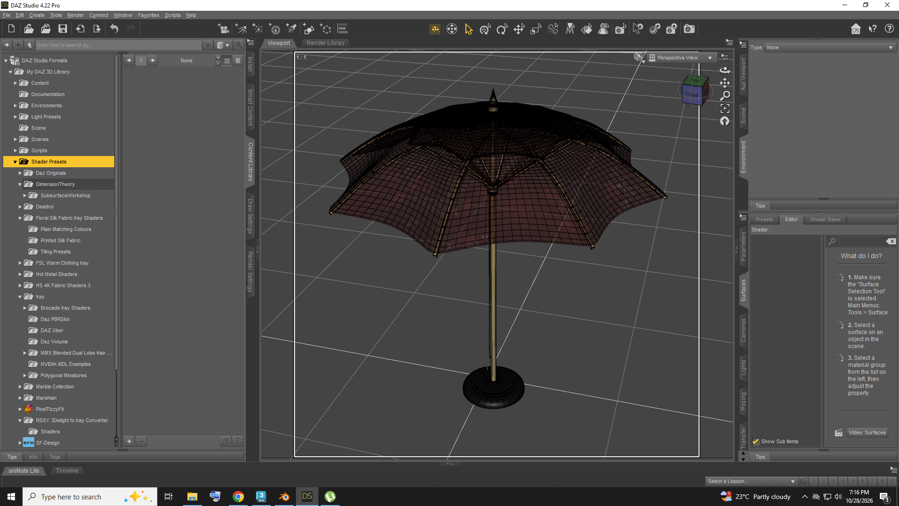This screenshot has height=506, width=899.
Task: Click the viewport frame selection icon
Action: (x=725, y=109)
